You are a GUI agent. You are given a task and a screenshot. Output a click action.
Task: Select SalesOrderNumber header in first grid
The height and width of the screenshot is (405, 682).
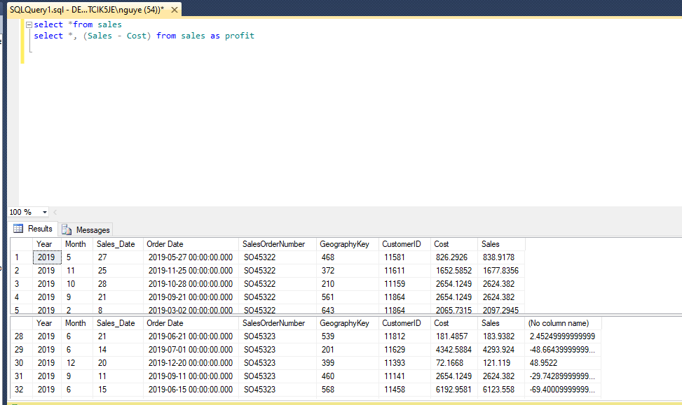[278, 244]
